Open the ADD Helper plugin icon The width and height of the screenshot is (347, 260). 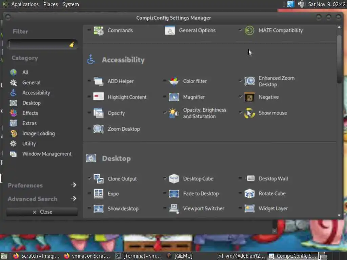pos(99,81)
